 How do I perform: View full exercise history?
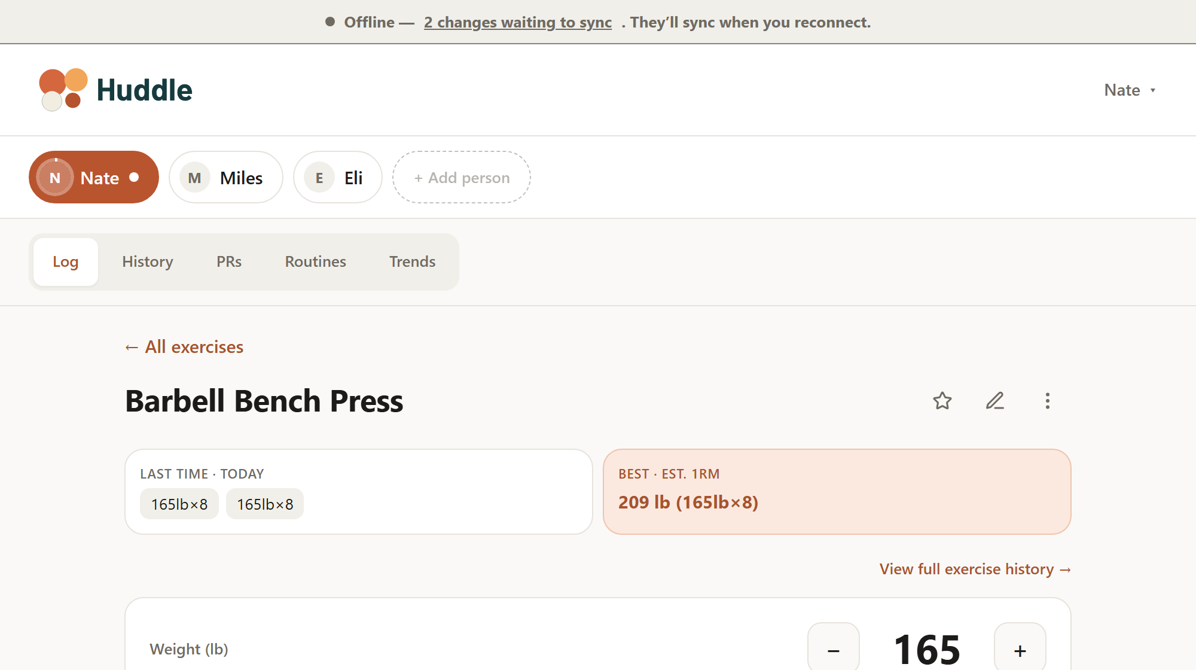point(975,569)
